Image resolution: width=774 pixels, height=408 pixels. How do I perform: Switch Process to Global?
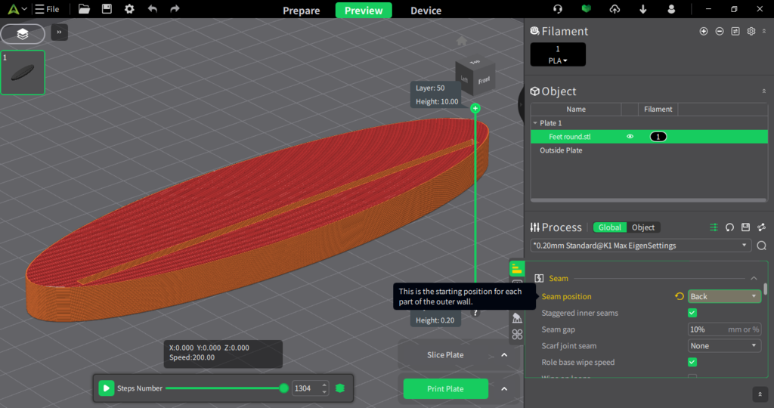pyautogui.click(x=610, y=227)
